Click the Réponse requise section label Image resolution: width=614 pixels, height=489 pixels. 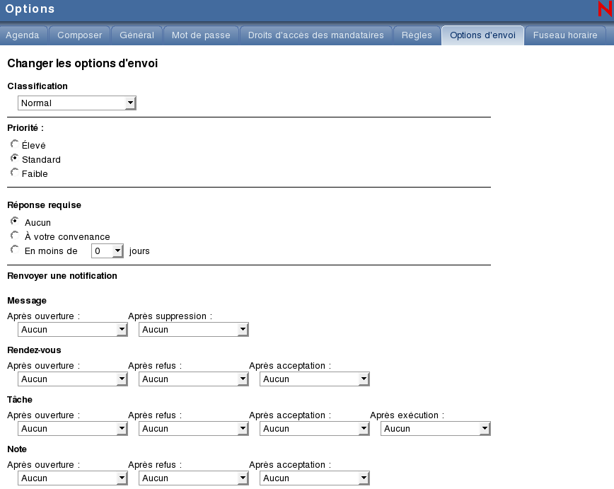tap(45, 205)
